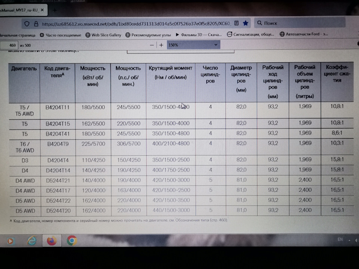The image size is (359, 269).
Task: Open the Начальная страница bookmark
Action: click(18, 35)
